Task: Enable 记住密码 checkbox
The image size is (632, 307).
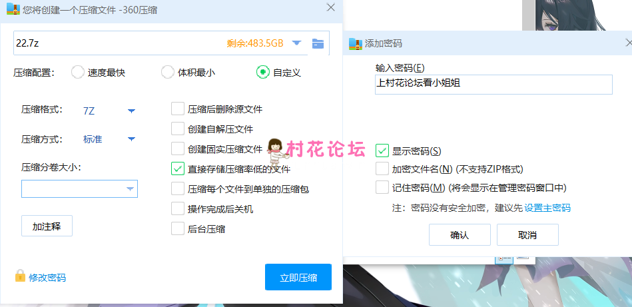Action: coord(382,187)
